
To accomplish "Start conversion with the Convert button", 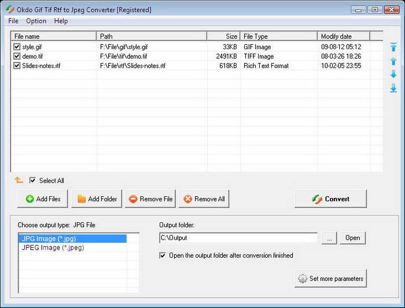I will pos(330,199).
